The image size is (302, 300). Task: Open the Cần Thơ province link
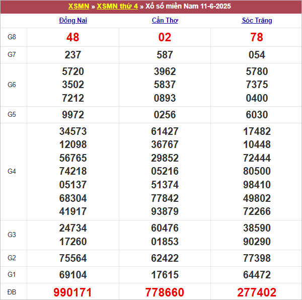pyautogui.click(x=165, y=21)
